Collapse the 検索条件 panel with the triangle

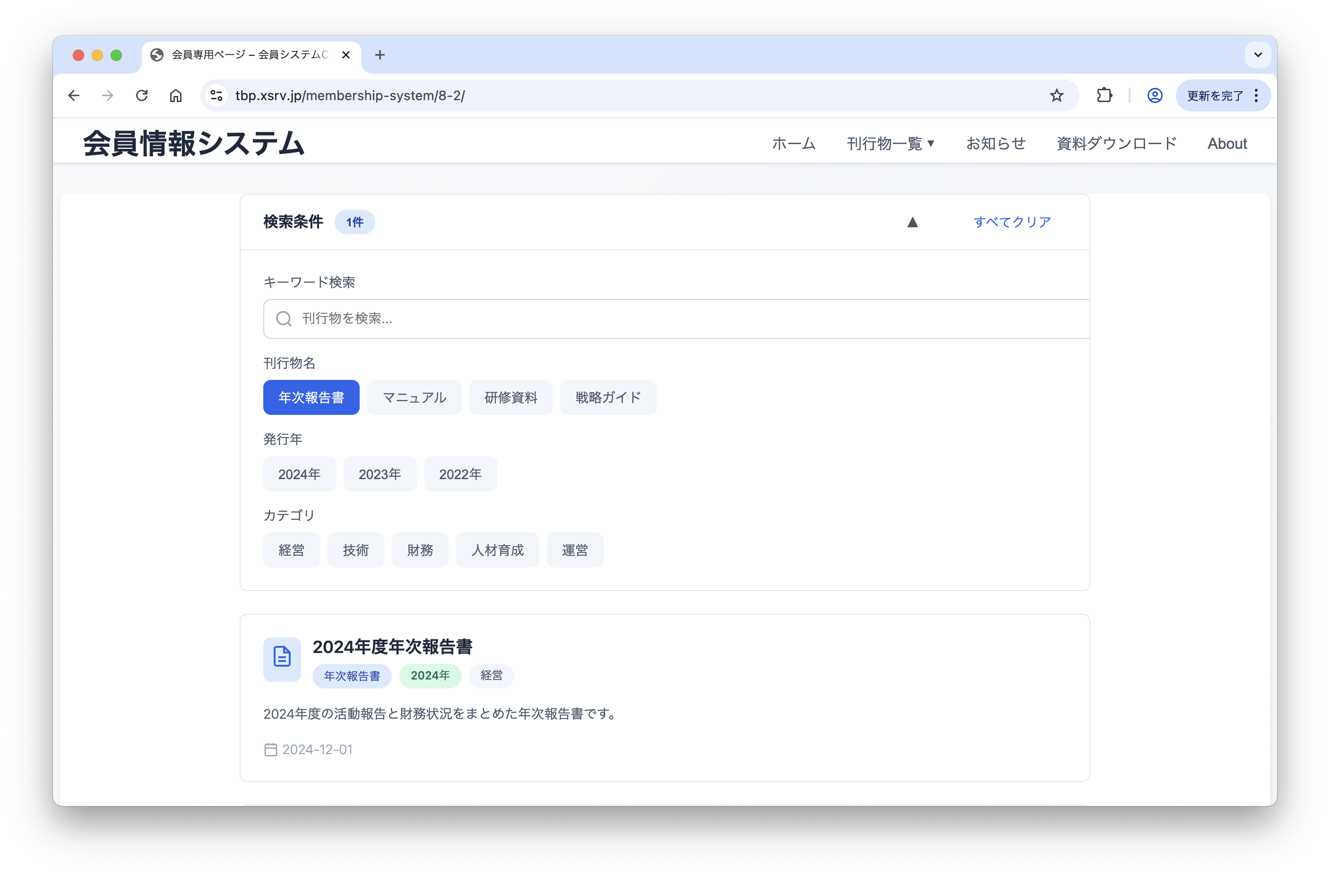pyautogui.click(x=913, y=222)
